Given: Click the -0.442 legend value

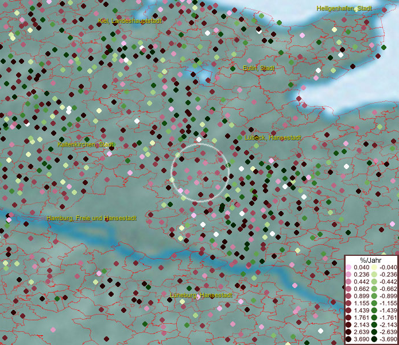Looking at the screenshot, I should (x=388, y=282).
